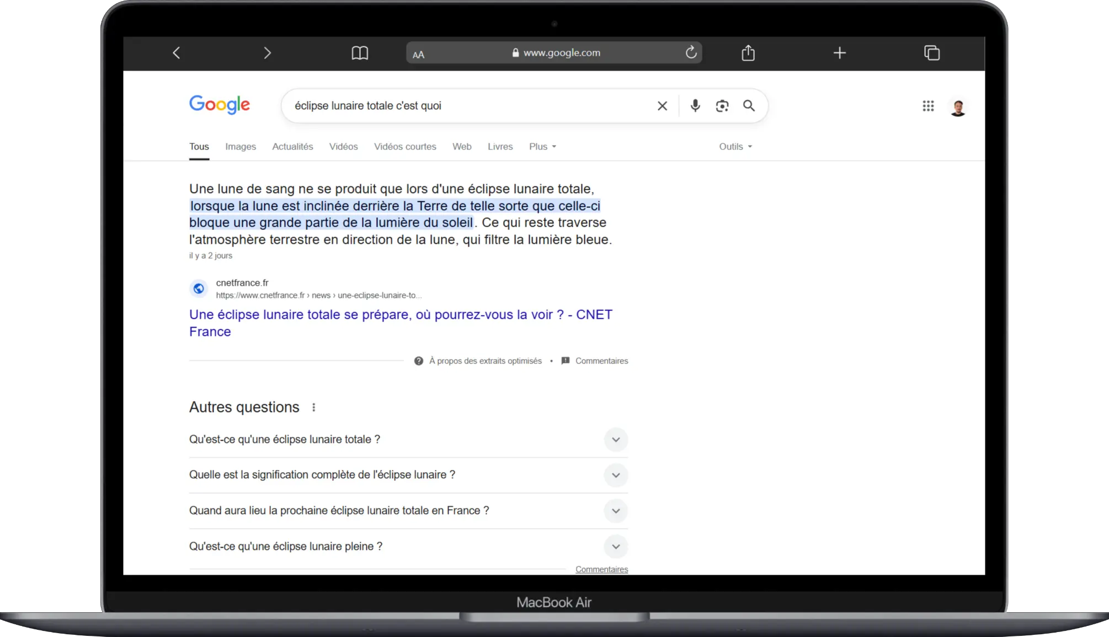Click the underlined Commentaires link at bottom
Viewport: 1109px width, 637px height.
tap(601, 569)
